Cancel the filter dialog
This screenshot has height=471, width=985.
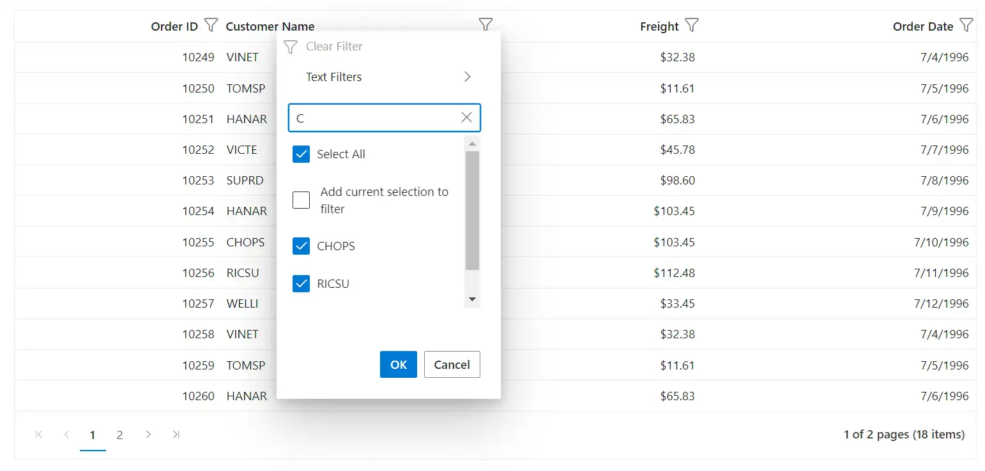point(452,364)
